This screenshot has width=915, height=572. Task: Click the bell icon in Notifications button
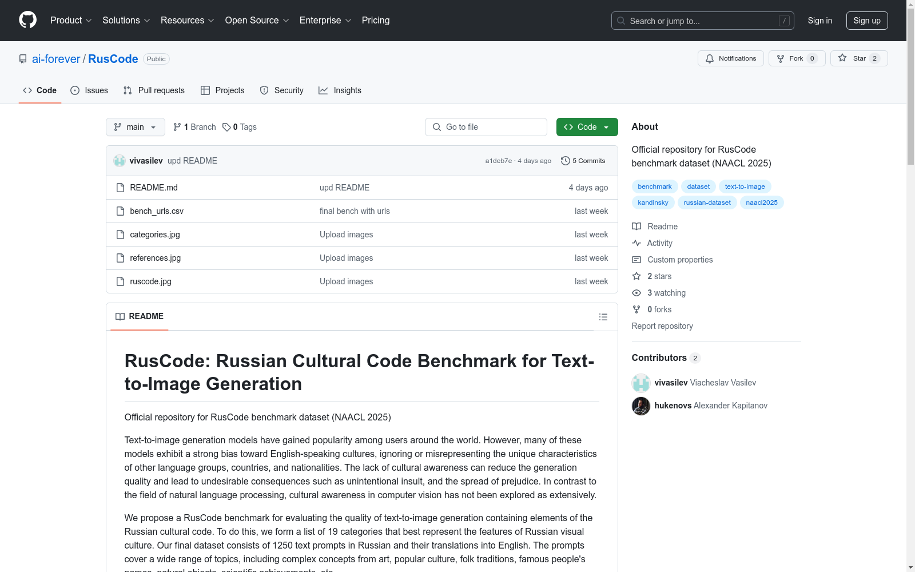(710, 58)
